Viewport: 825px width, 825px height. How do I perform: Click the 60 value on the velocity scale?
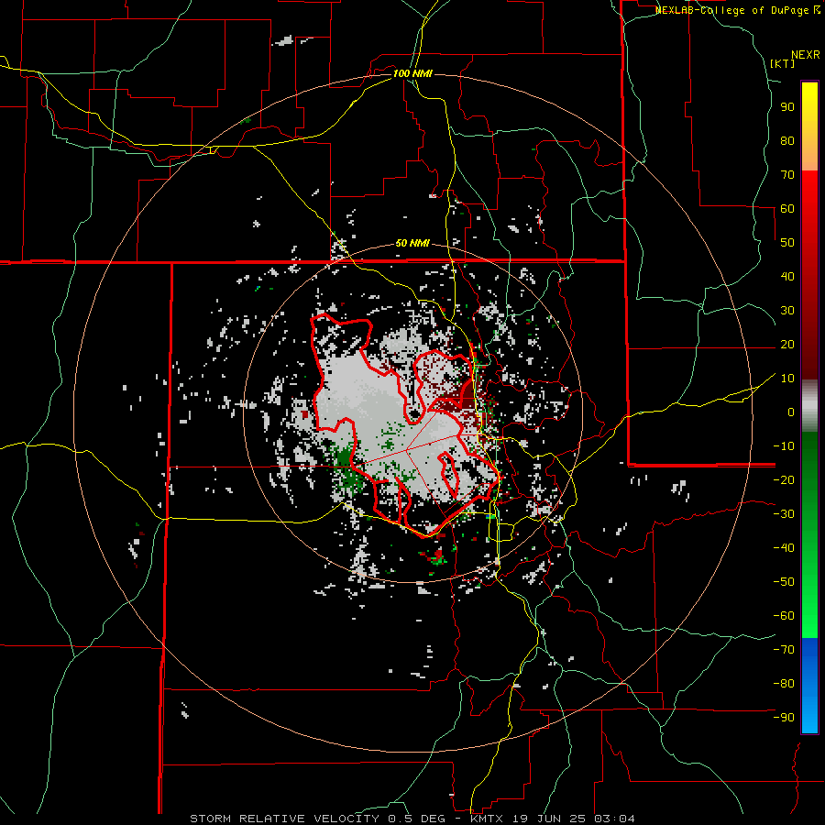tap(787, 208)
